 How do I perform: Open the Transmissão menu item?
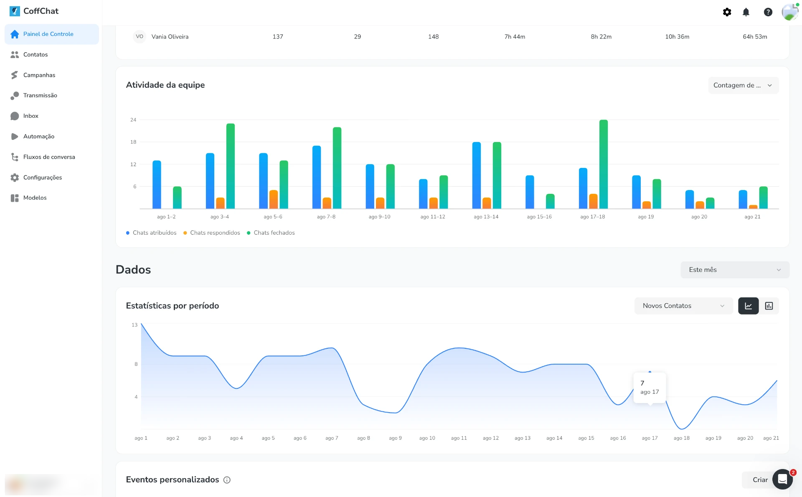pyautogui.click(x=52, y=96)
